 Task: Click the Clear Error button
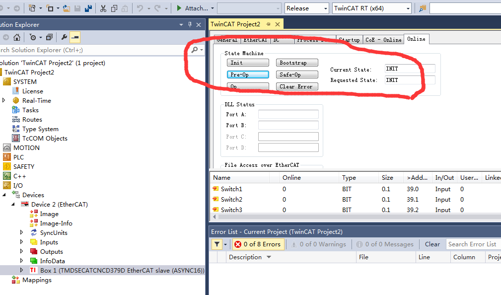297,86
